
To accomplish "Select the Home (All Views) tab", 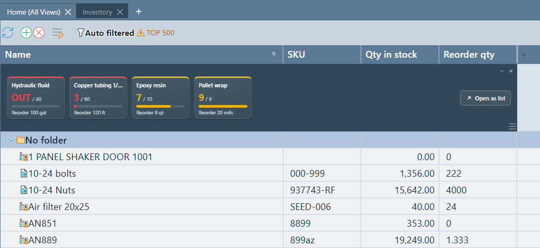I will [34, 12].
